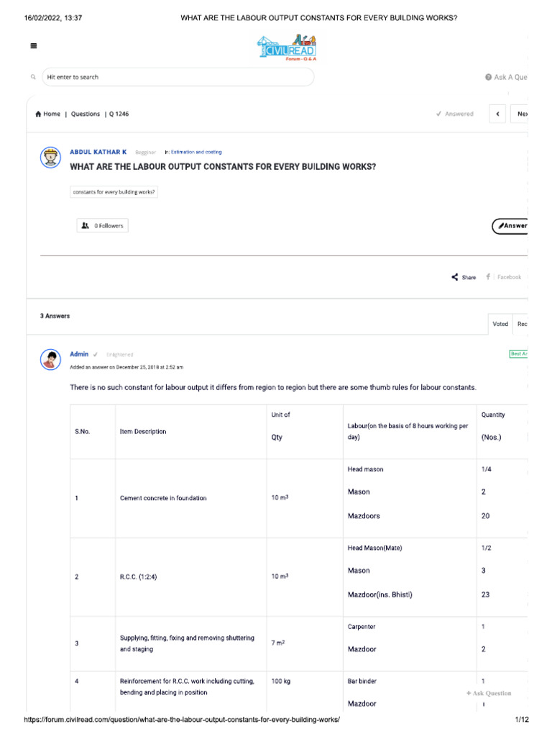Image resolution: width=552 pixels, height=737 pixels.
Task: Open the Estimation and costing category
Action: pyautogui.click(x=196, y=152)
